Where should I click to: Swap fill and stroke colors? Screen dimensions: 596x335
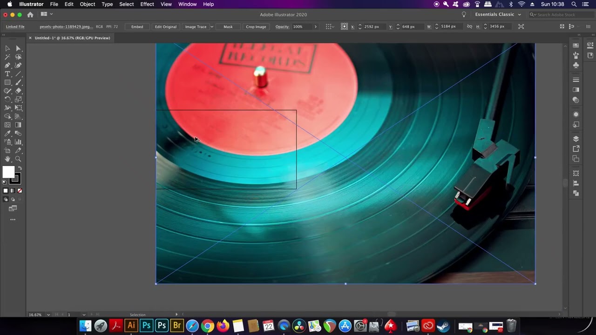(20, 168)
